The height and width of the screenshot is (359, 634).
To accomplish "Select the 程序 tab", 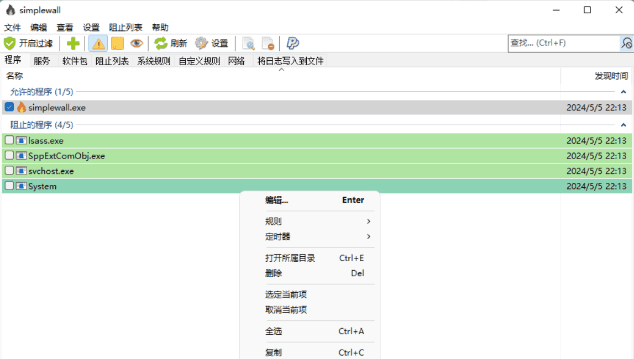I will [13, 60].
